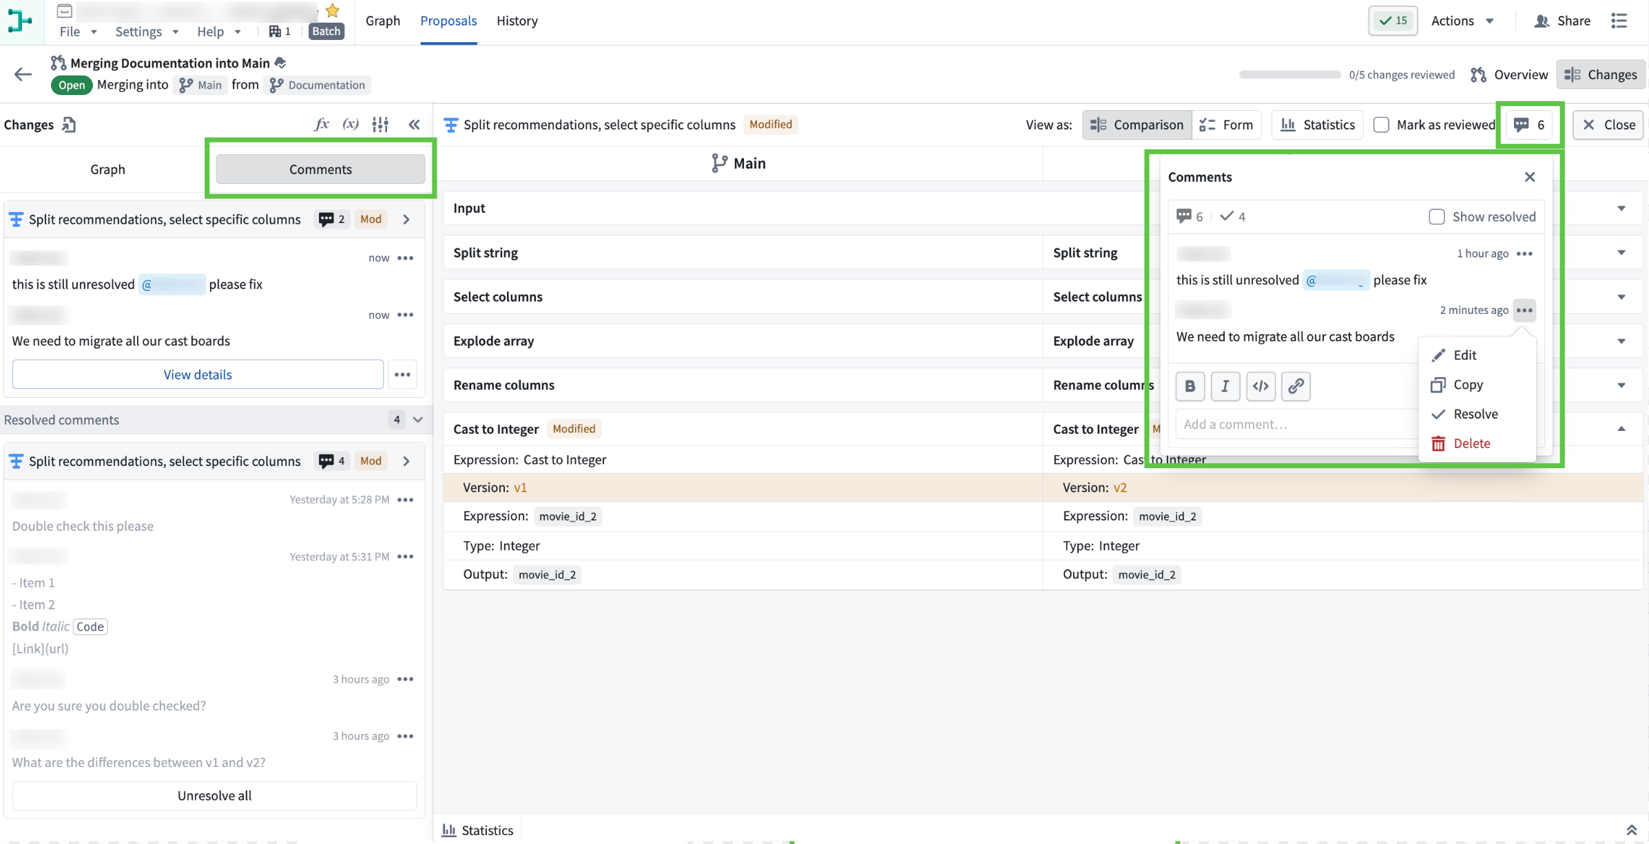1649x844 pixels.
Task: Collapse the Resolved comments section
Action: click(x=418, y=419)
